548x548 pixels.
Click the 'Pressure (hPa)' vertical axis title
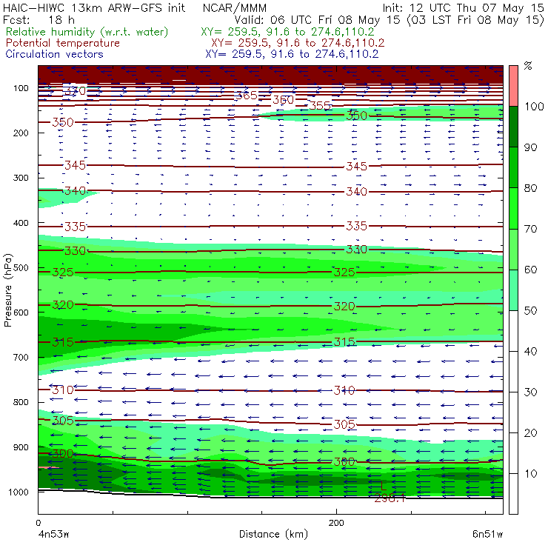(8, 290)
